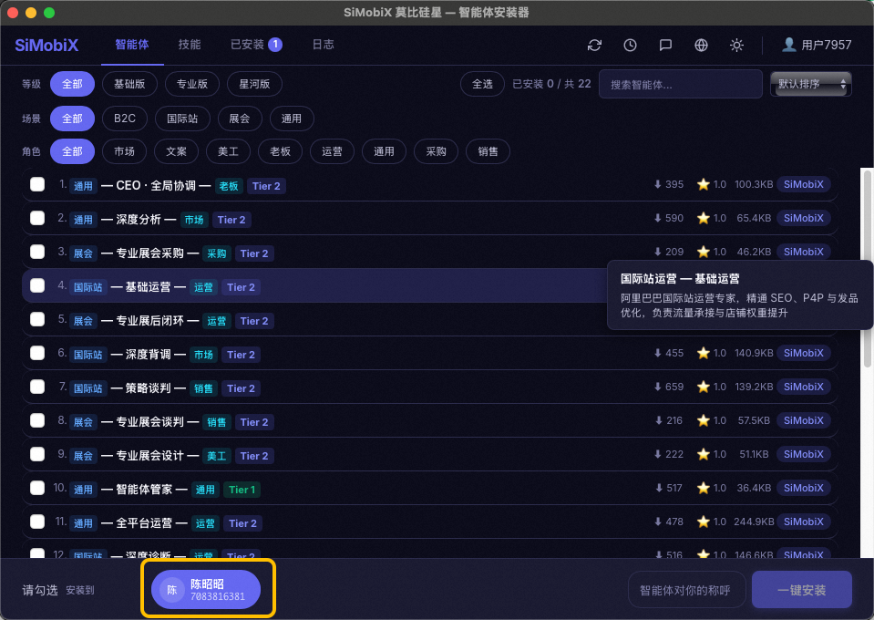Check the 专业展后闭环 agent checkbox
The image size is (874, 620).
[x=37, y=319]
